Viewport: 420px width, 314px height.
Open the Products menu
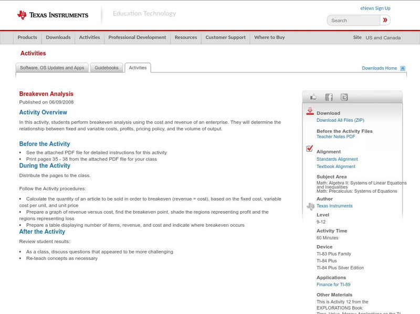point(27,37)
